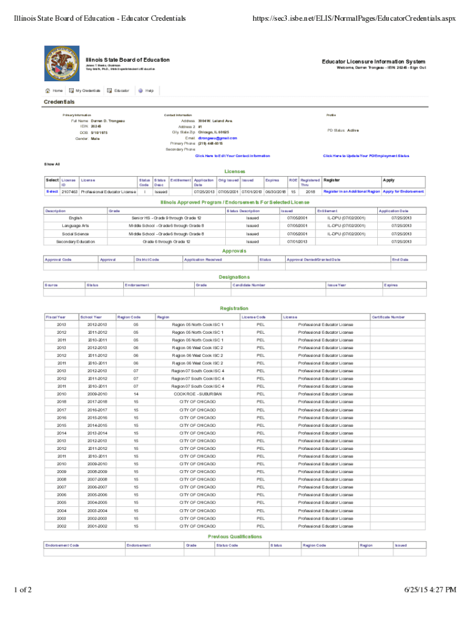Click the Region Code column header

[x=129, y=317]
